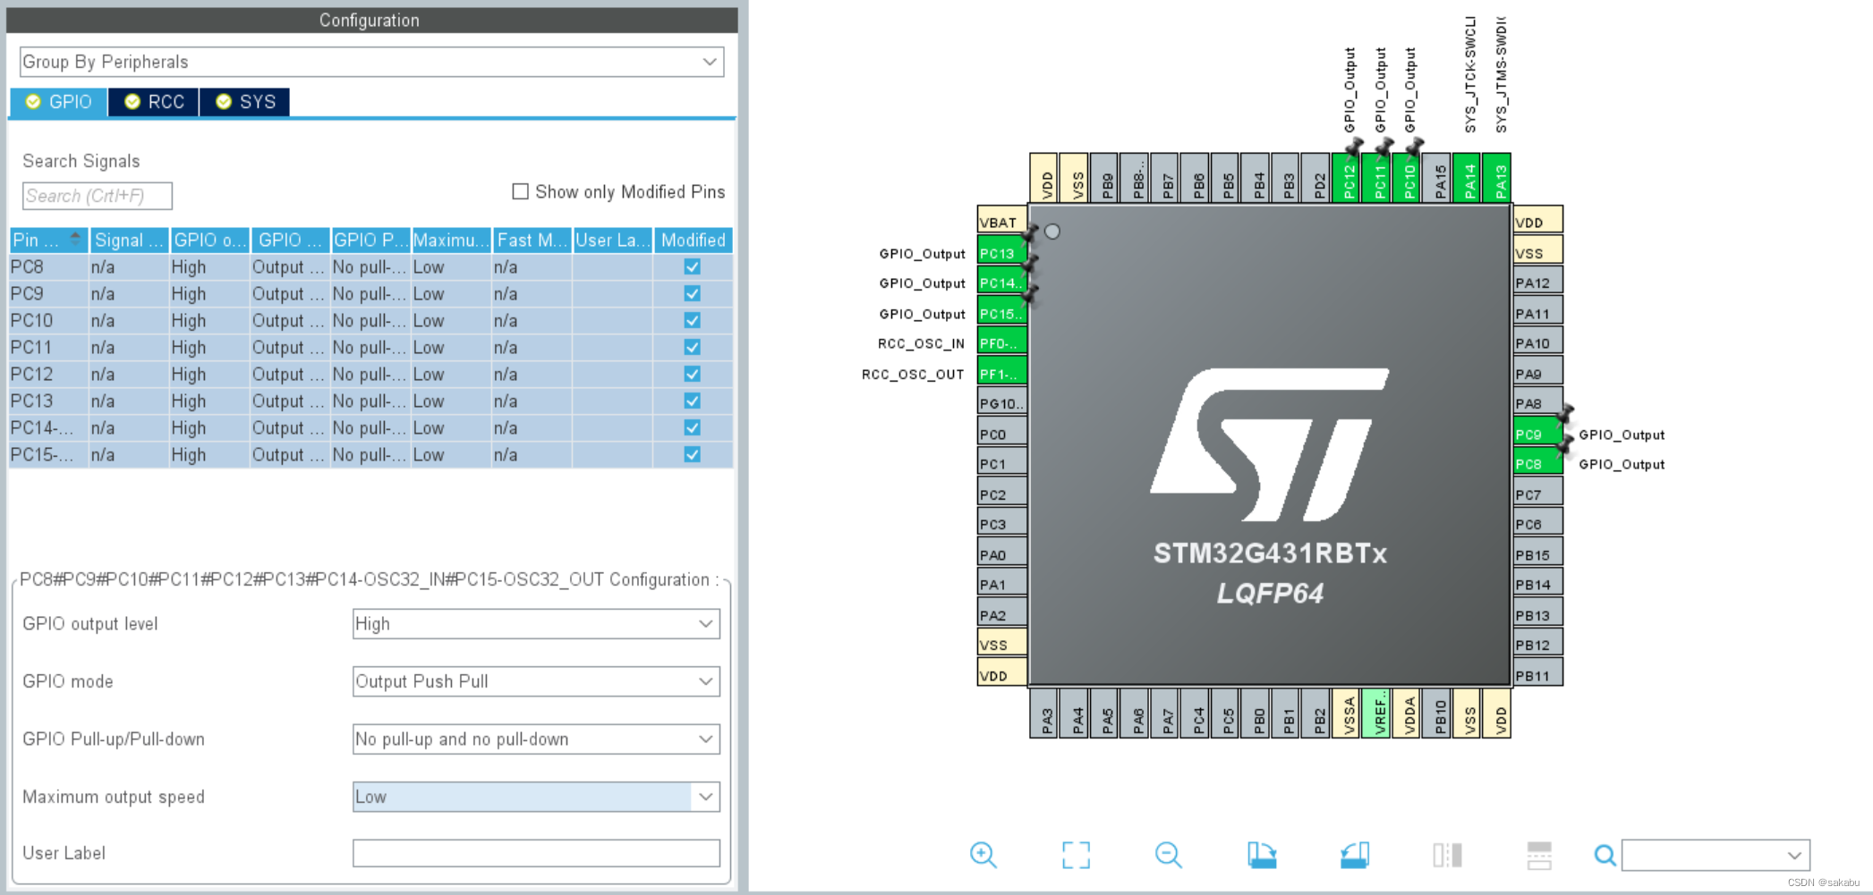The width and height of the screenshot is (1873, 895).
Task: Zoom out of the pinout view
Action: pyautogui.click(x=1168, y=855)
